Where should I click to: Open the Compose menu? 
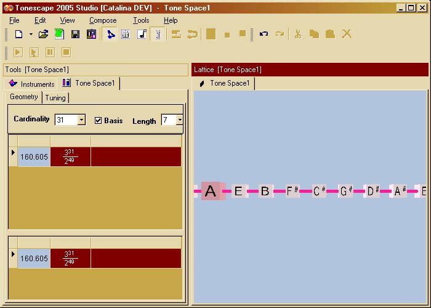(x=102, y=20)
